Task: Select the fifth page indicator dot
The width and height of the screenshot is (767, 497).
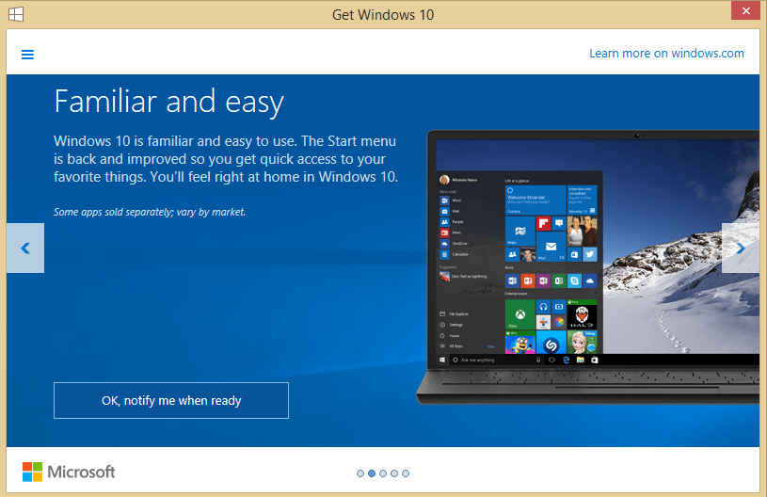Action: click(x=406, y=473)
